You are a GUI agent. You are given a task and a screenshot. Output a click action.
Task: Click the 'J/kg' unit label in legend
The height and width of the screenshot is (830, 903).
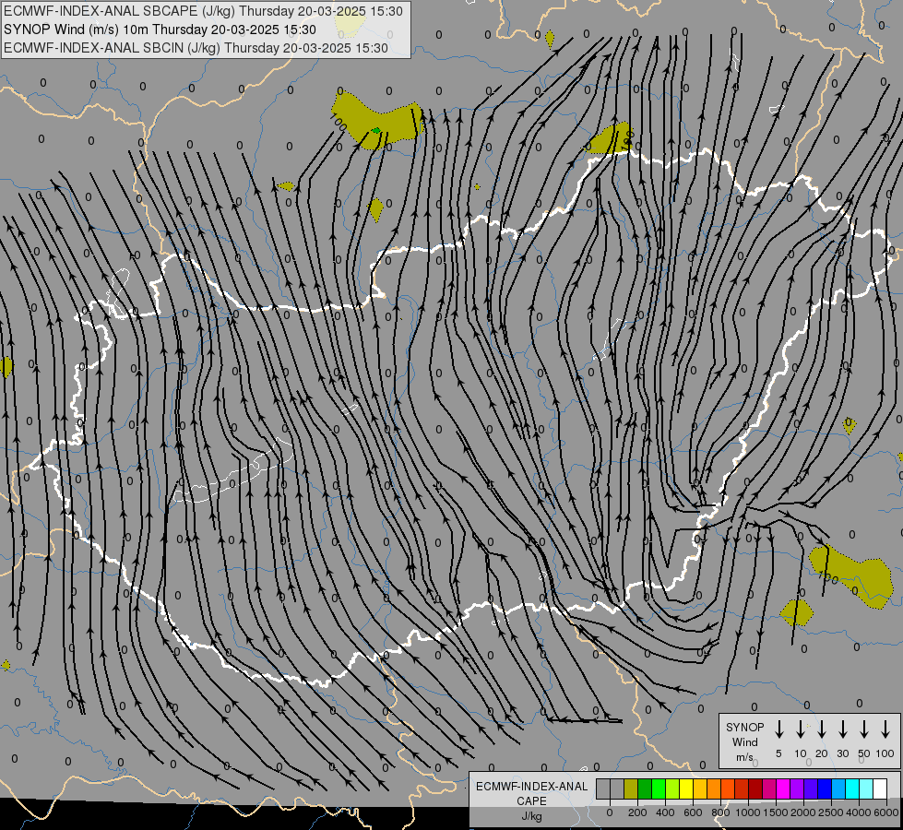[x=531, y=816]
